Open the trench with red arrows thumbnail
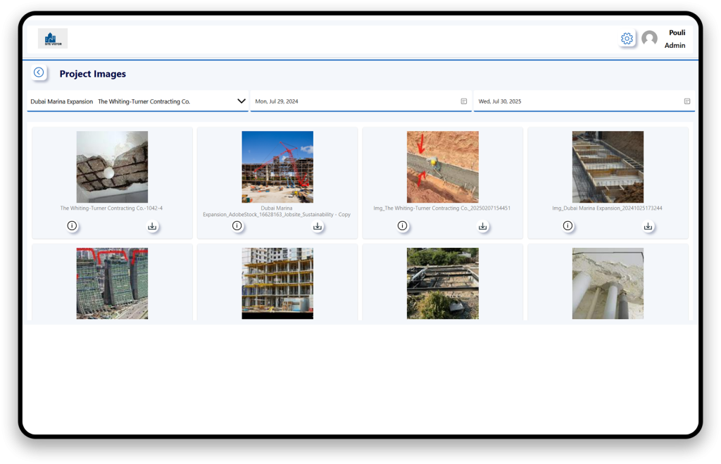The image size is (721, 464). [x=442, y=167]
